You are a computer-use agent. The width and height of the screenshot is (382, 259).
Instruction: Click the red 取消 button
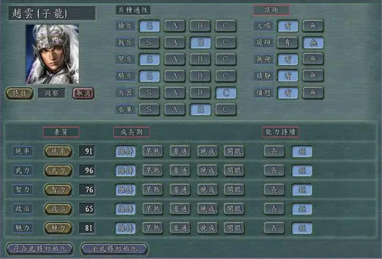click(x=84, y=93)
